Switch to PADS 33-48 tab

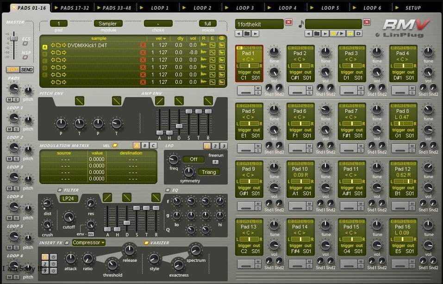point(114,8)
